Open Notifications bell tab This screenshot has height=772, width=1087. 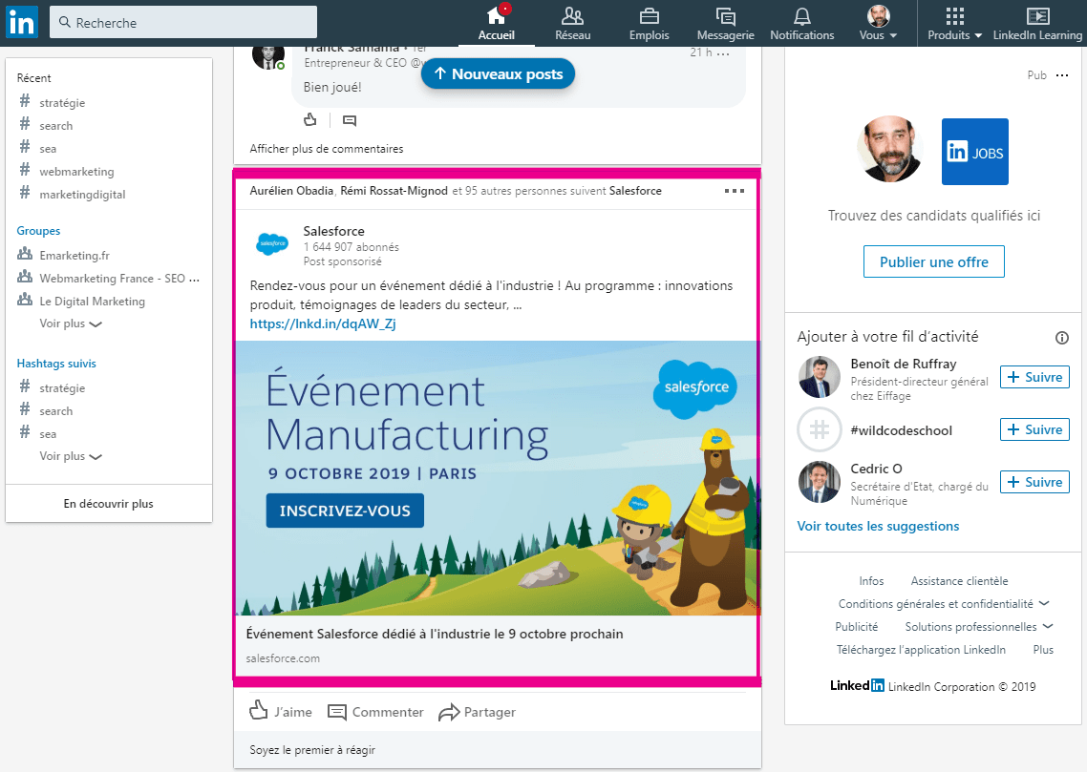802,23
